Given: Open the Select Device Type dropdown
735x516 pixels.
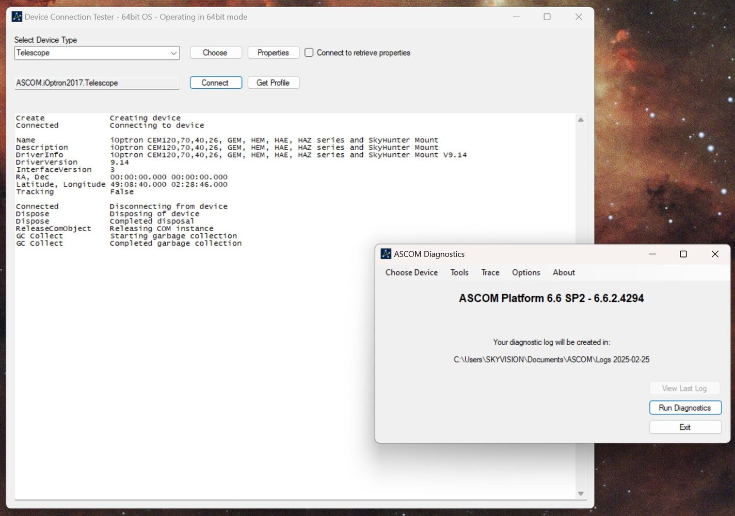Looking at the screenshot, I should coord(97,53).
